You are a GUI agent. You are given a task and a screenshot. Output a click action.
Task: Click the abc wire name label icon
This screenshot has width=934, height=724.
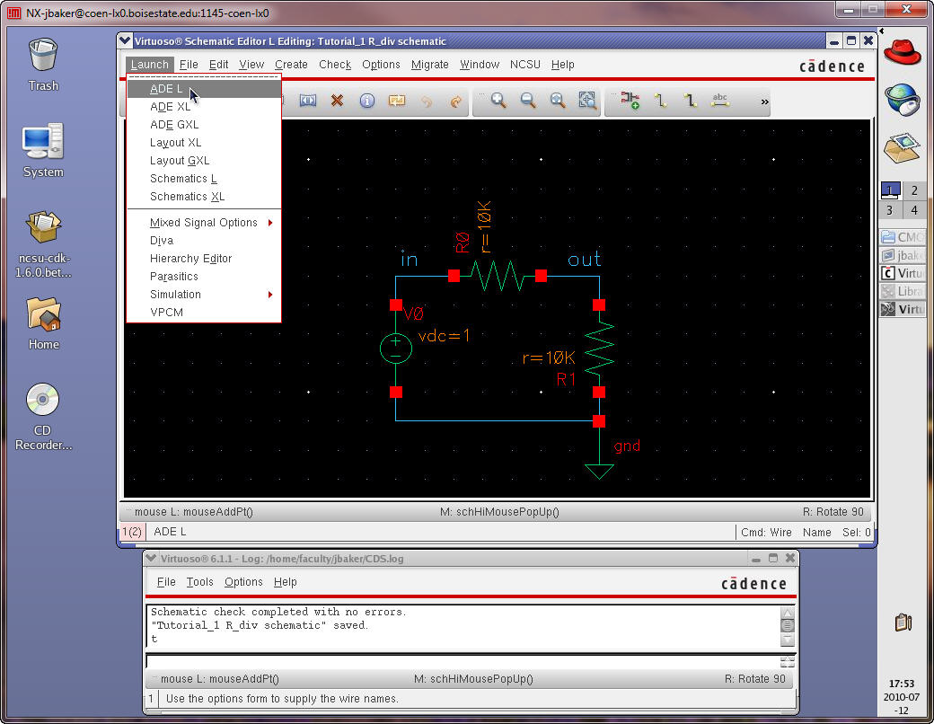(719, 102)
